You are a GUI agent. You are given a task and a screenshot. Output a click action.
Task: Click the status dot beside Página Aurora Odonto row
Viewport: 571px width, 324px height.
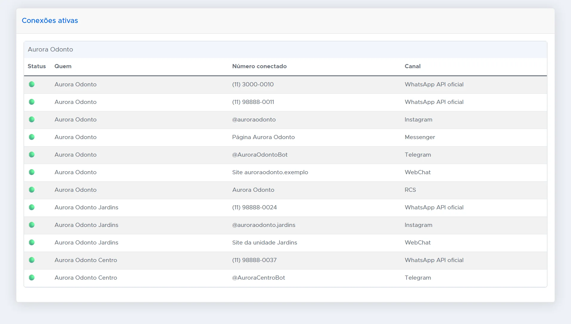click(32, 137)
